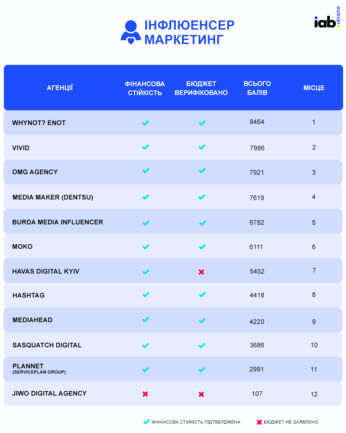Click the АГЕНЦІЇ column header
This screenshot has width=346, height=433.
click(x=60, y=88)
